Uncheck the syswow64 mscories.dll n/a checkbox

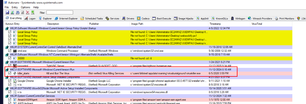pos(10,92)
